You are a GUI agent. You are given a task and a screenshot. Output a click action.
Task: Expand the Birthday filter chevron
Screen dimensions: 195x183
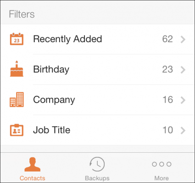183,70
